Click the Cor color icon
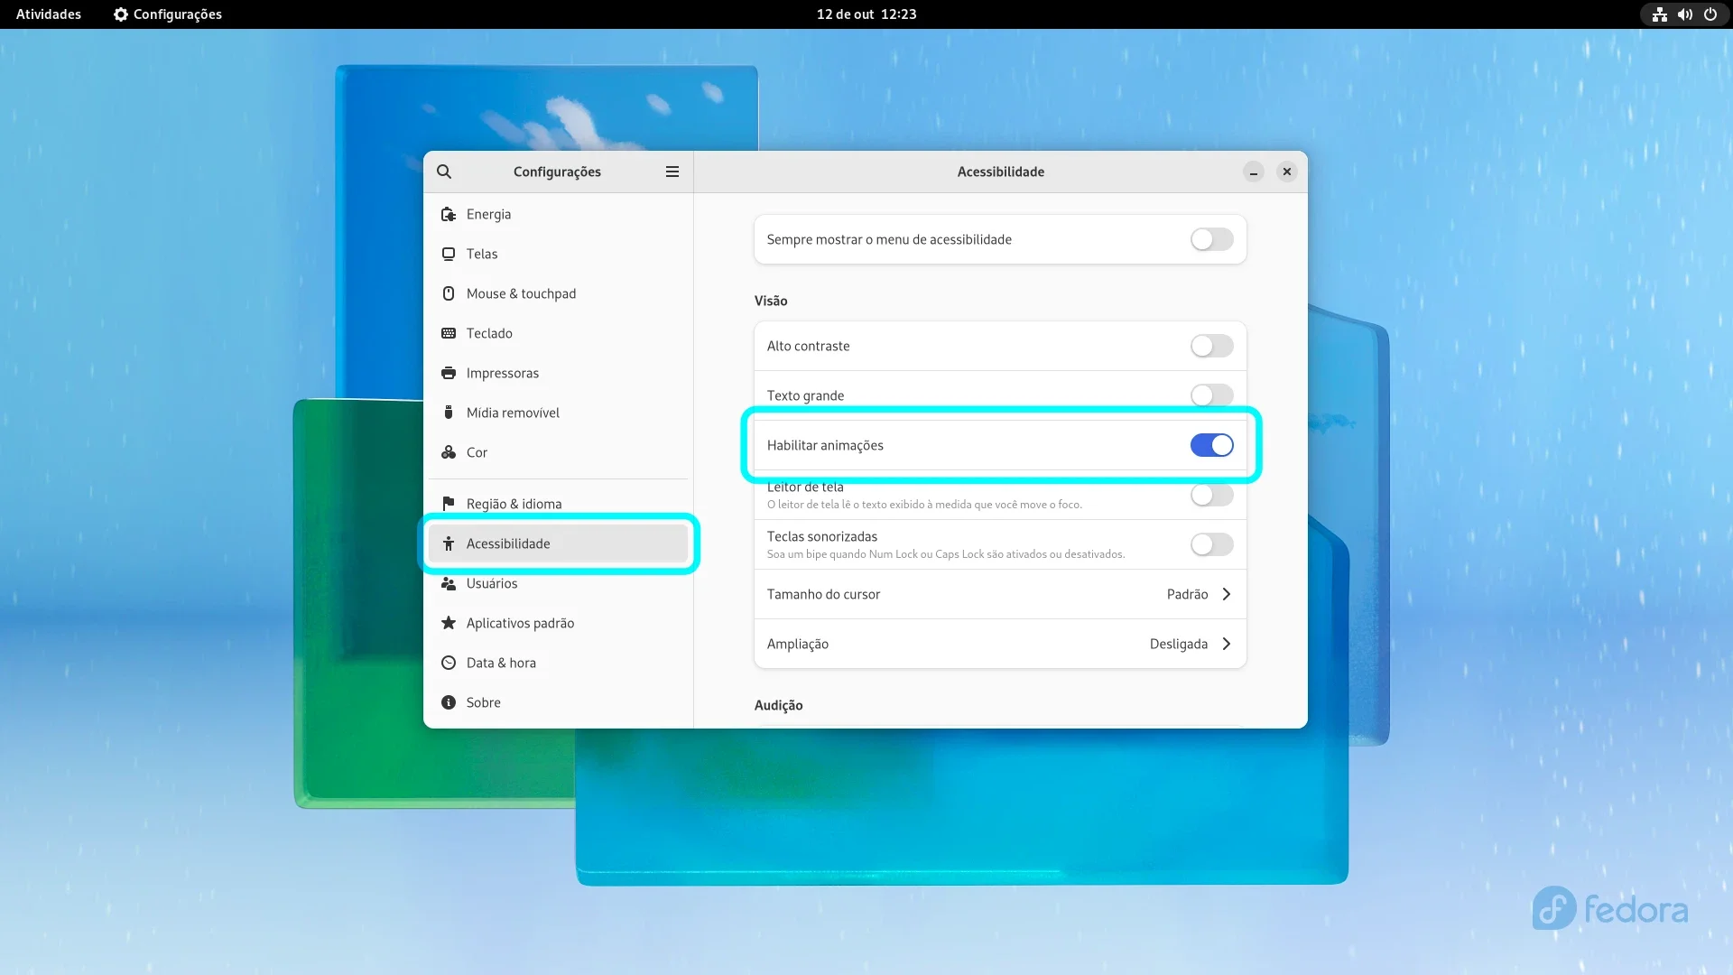Image resolution: width=1733 pixels, height=975 pixels. [449, 452]
